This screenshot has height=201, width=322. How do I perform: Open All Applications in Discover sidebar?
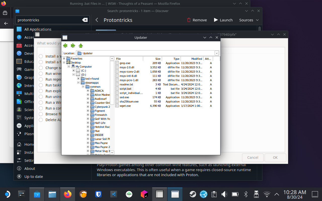tap(53, 29)
